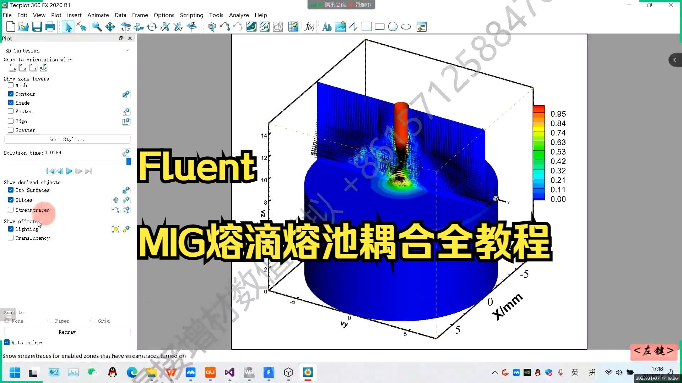The height and width of the screenshot is (383, 682).
Task: Click the Print toolbar icon
Action: point(50,27)
